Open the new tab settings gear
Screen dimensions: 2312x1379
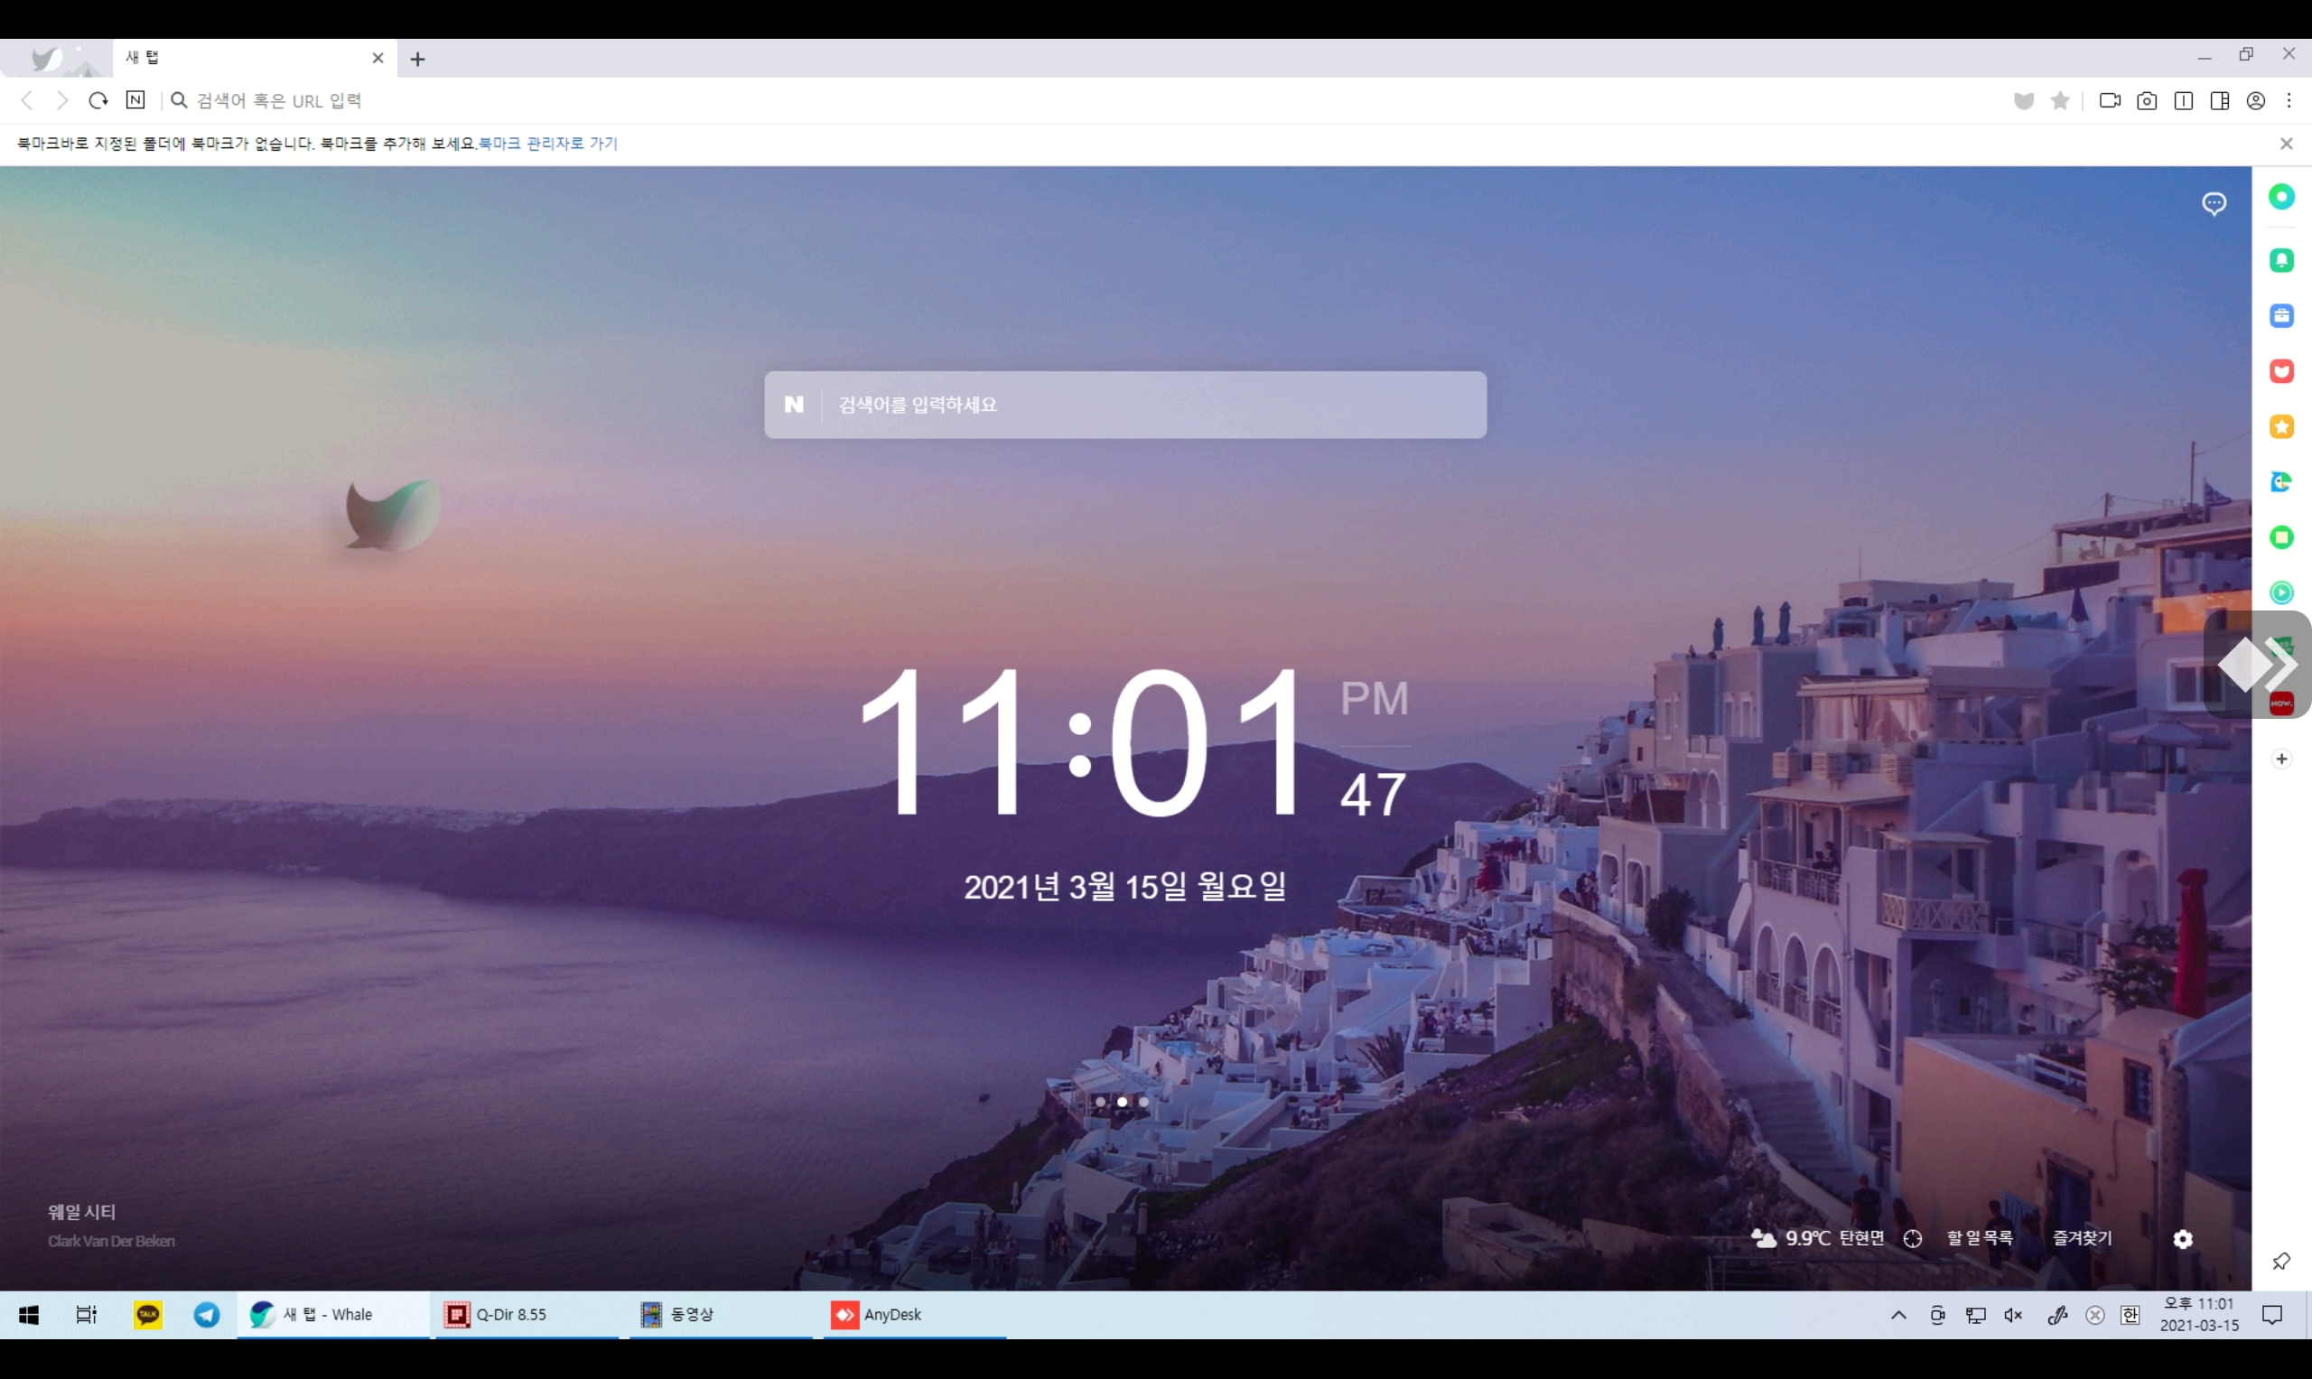coord(2183,1239)
